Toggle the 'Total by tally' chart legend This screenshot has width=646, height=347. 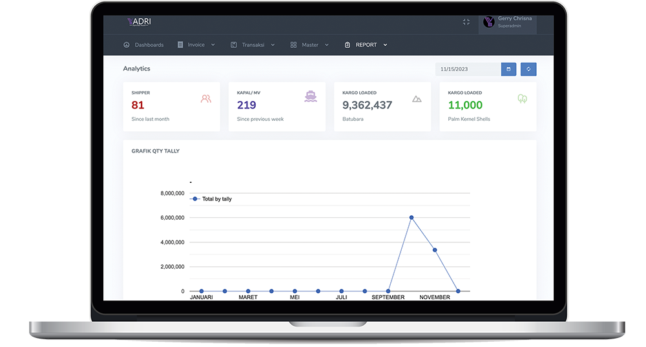pos(211,199)
